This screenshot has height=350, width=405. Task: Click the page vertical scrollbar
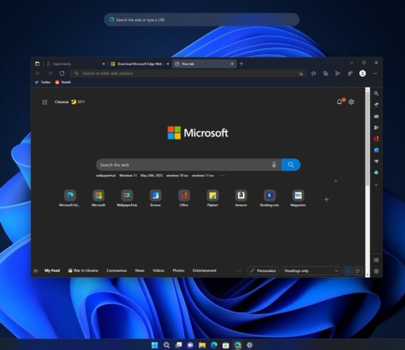[368, 182]
